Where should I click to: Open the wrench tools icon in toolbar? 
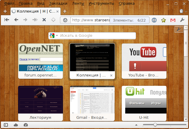click(x=182, y=20)
